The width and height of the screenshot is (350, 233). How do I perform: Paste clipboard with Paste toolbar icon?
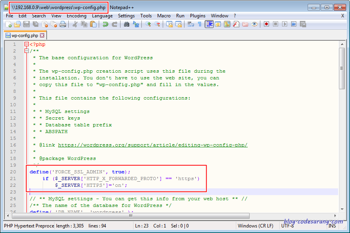point(93,24)
